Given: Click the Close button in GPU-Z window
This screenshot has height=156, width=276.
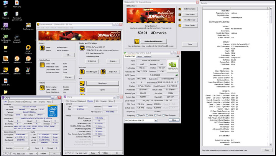Looking at the screenshot, I should tap(174, 120).
